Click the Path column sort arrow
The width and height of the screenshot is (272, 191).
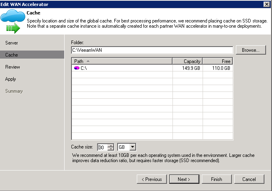88,61
